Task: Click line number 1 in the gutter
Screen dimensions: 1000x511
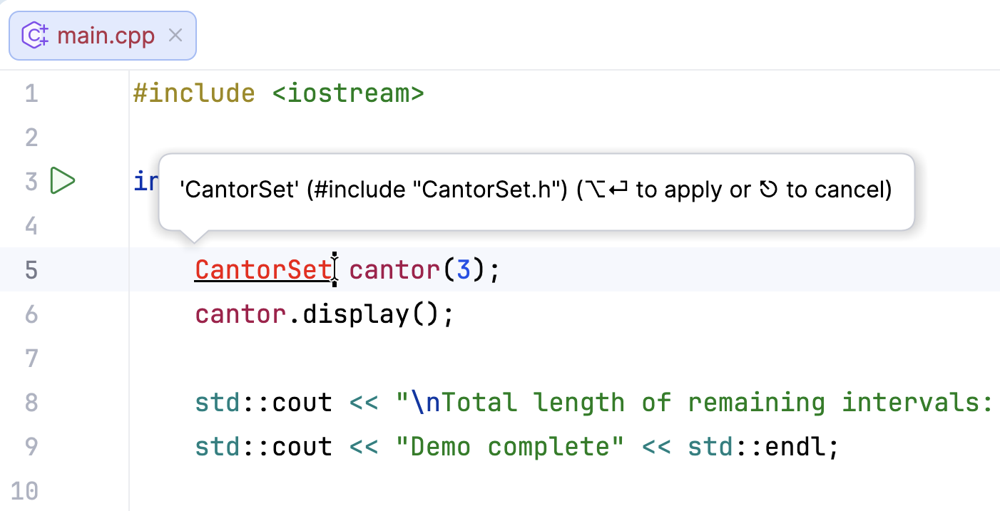Action: [x=31, y=93]
